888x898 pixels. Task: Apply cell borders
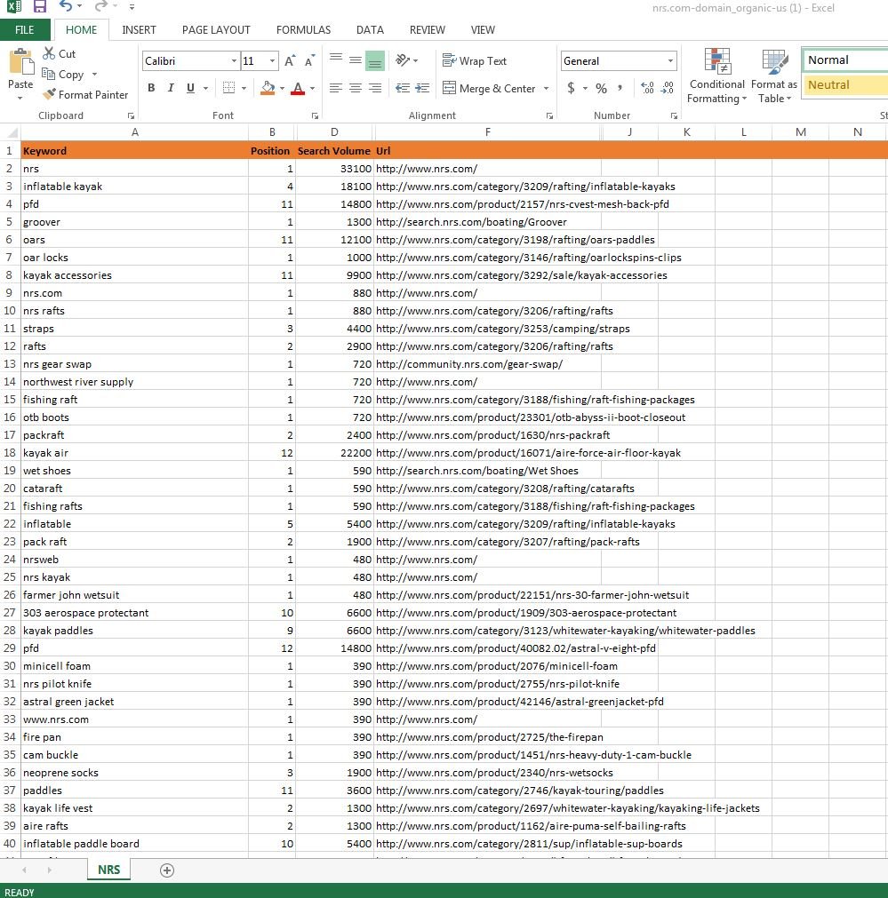228,88
